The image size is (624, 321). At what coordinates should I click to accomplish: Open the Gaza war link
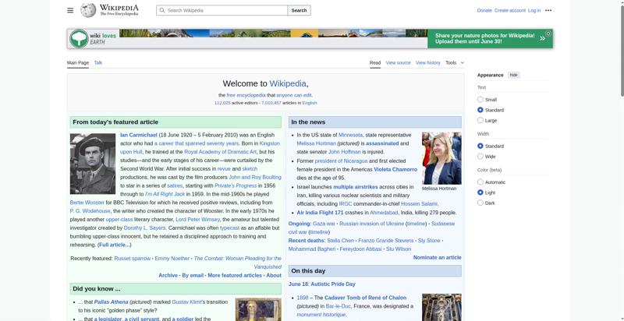324,224
